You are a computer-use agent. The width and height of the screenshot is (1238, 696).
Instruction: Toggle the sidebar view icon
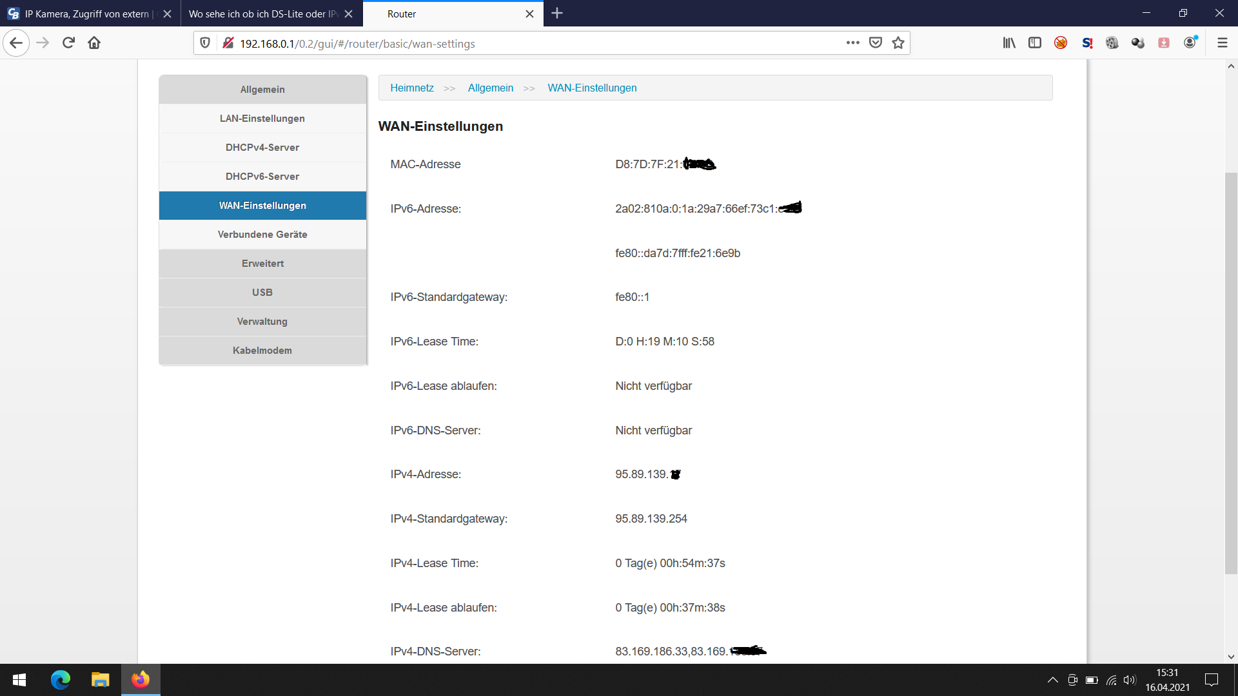click(x=1035, y=43)
